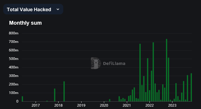Click the 200m y-axis label
Image resolution: width=201 pixels, height=109 pixels.
(x=14, y=84)
